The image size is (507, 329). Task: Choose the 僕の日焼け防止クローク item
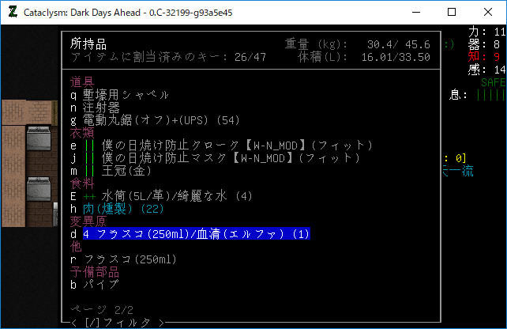click(227, 146)
